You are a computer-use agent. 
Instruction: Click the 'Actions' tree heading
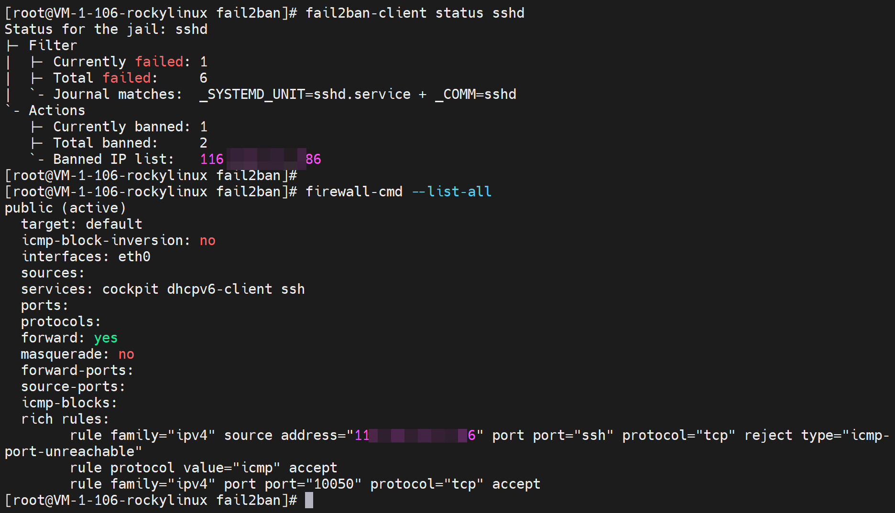[57, 110]
